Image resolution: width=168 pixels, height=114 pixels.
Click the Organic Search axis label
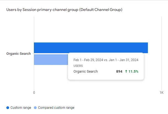coord(18,53)
